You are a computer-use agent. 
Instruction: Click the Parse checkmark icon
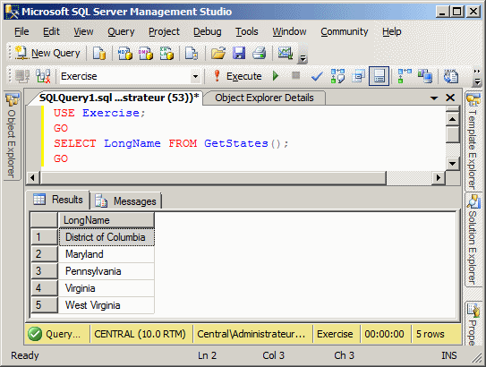pyautogui.click(x=317, y=76)
